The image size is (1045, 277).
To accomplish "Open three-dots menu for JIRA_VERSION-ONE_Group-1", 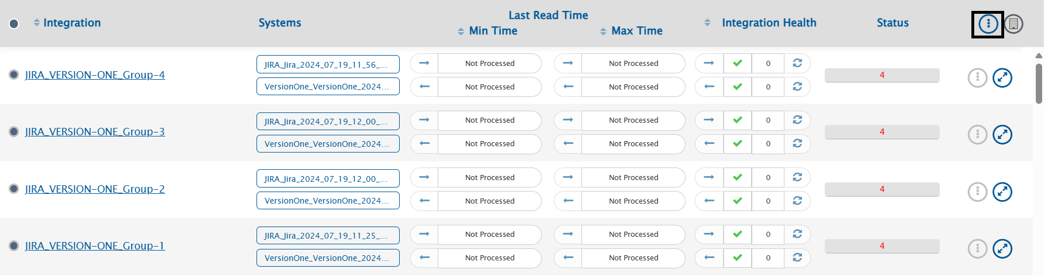I will coord(977,248).
